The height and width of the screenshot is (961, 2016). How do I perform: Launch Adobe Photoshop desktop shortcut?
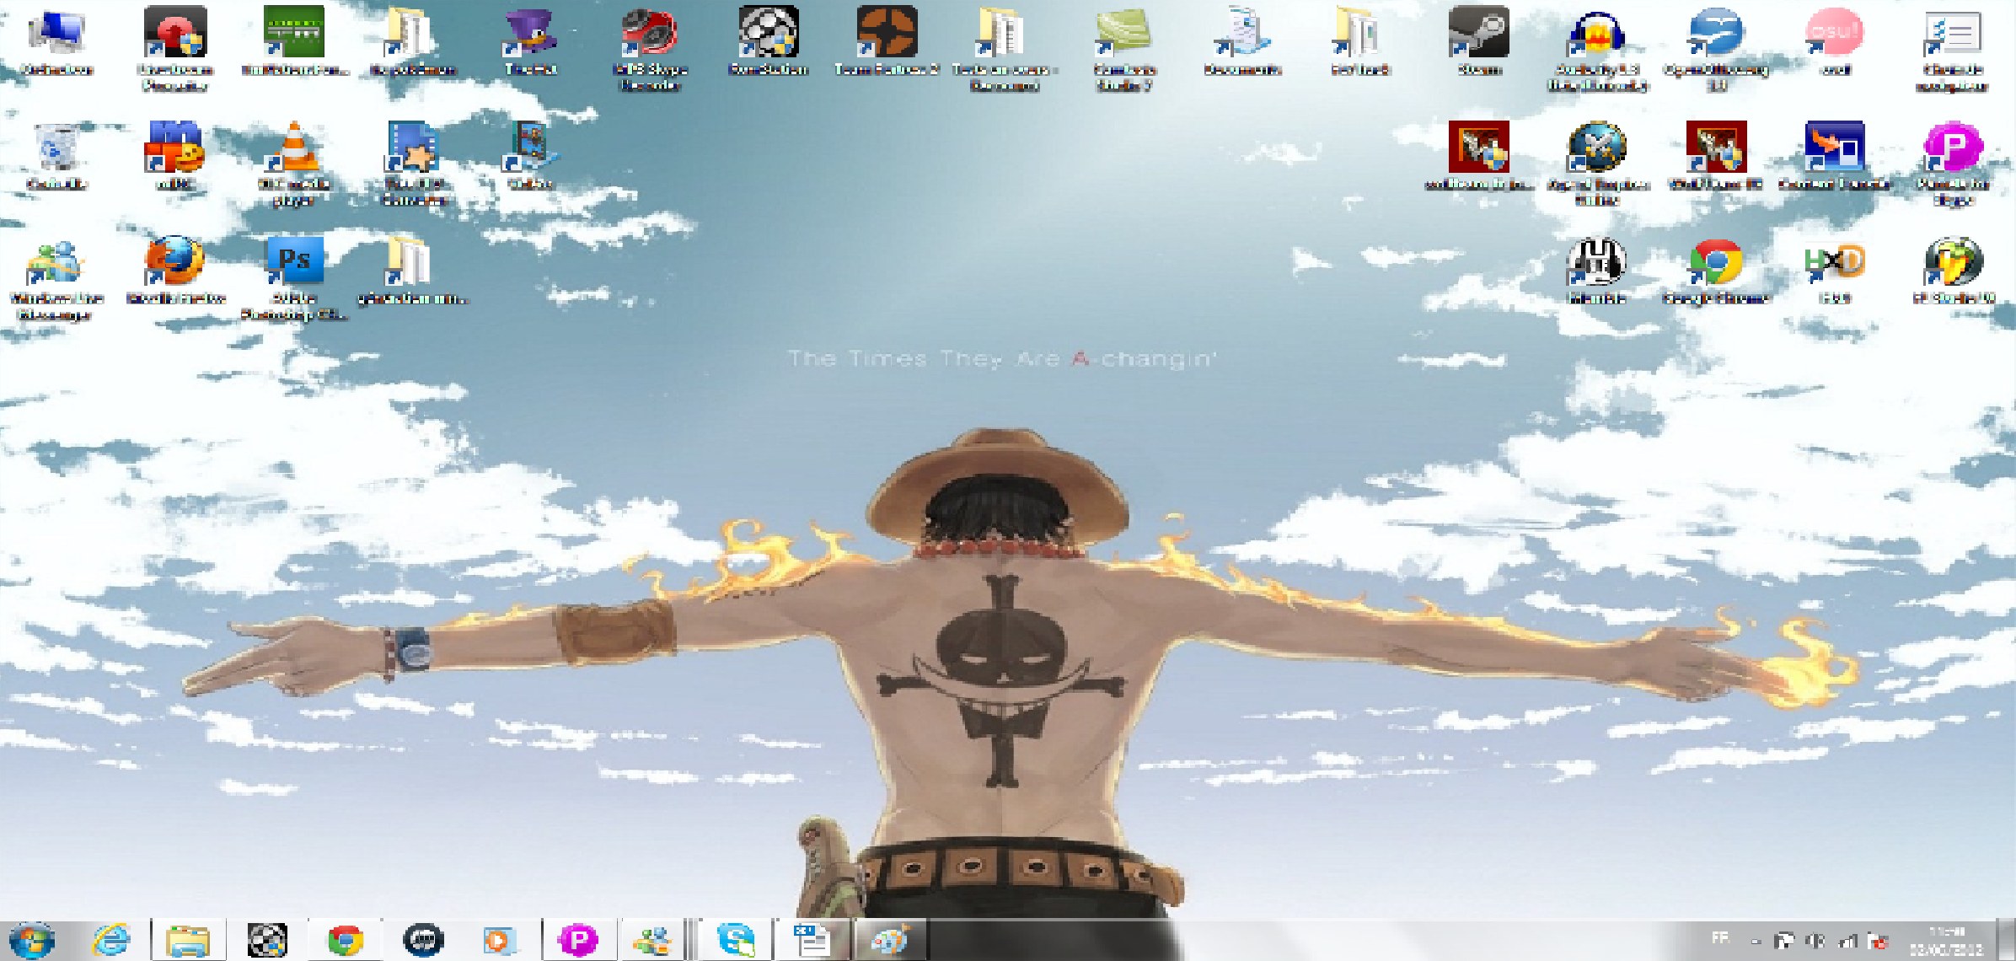[293, 278]
